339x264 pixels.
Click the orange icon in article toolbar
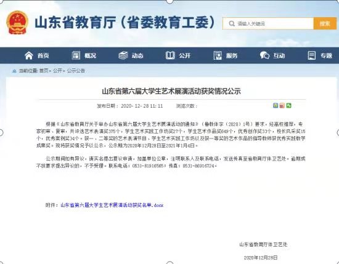pos(282,106)
